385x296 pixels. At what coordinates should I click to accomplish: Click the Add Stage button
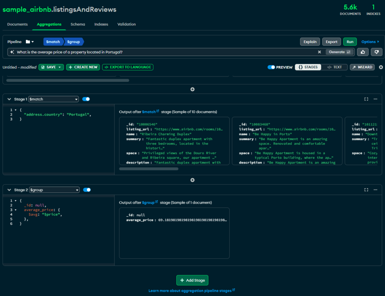[x=192, y=280]
